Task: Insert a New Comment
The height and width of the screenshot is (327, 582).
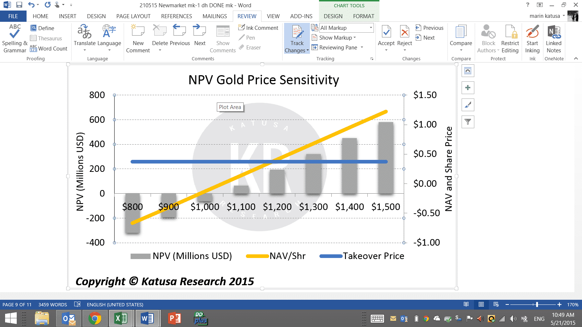Action: [x=138, y=38]
